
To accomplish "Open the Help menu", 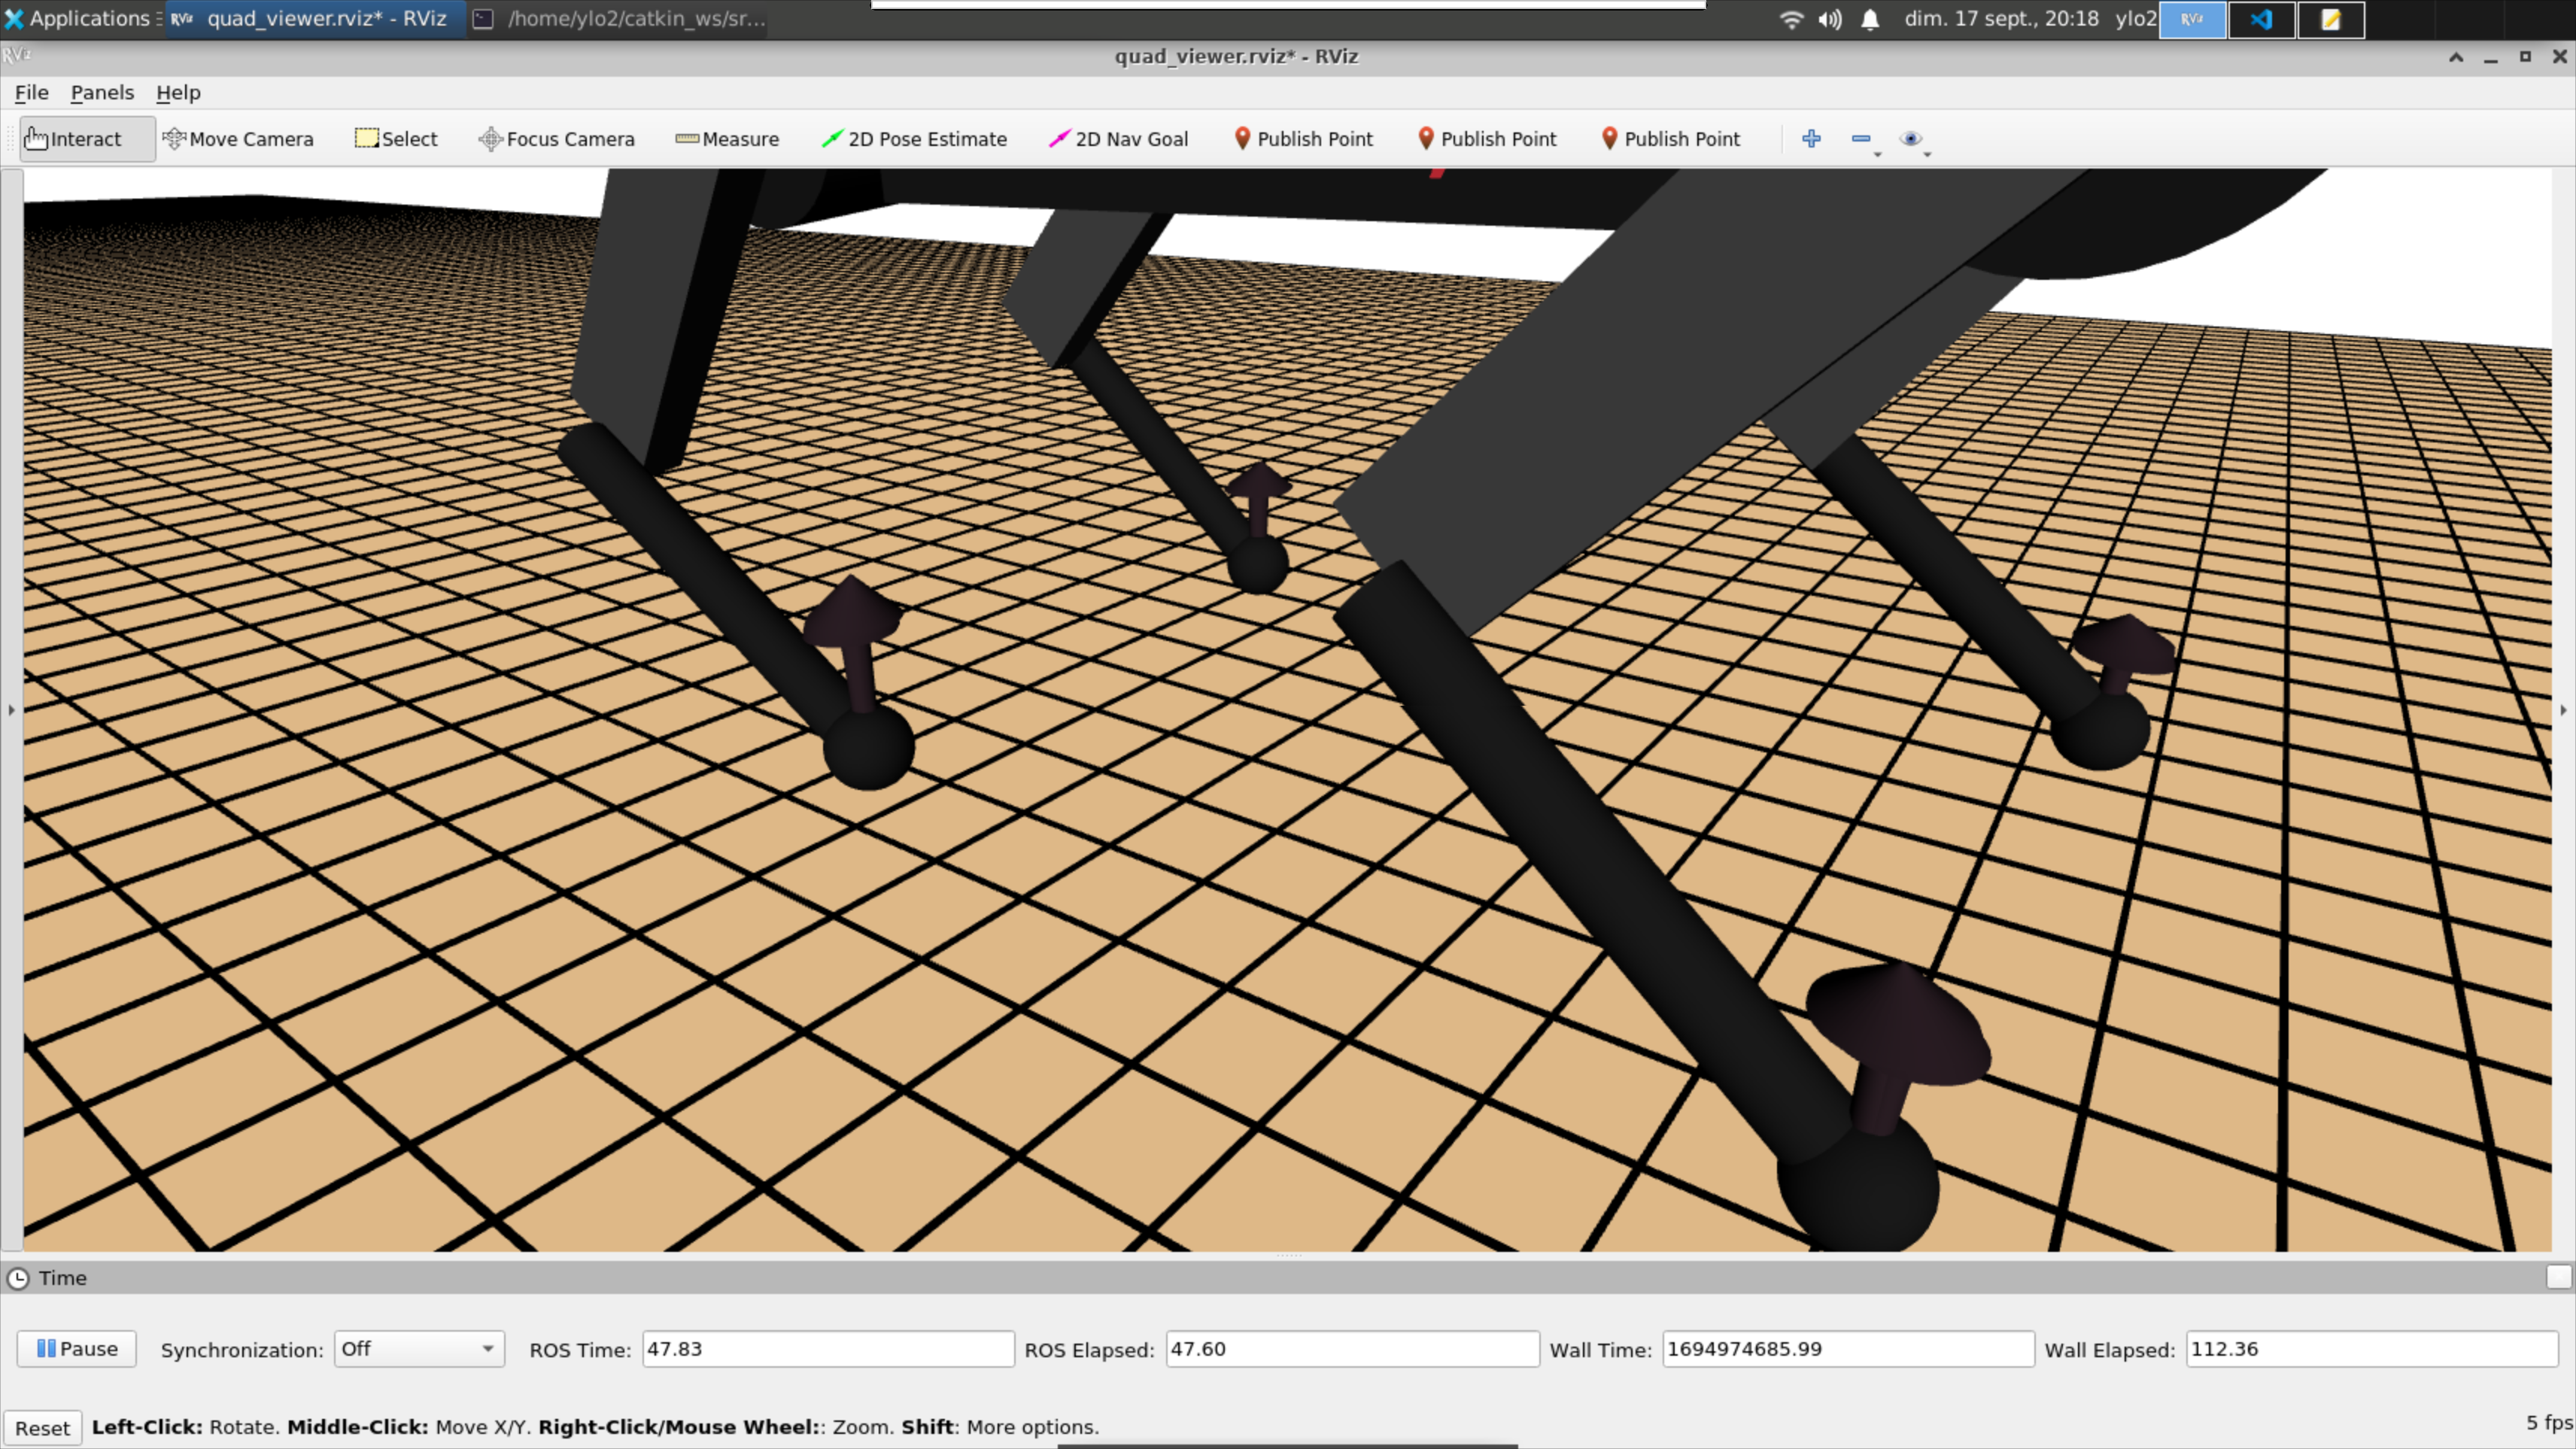I will pyautogui.click(x=178, y=92).
